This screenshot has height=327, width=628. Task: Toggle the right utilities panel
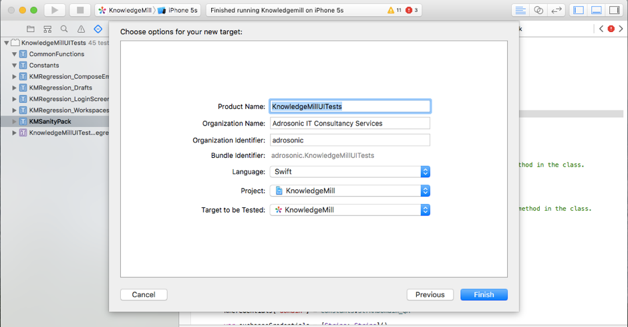point(613,10)
